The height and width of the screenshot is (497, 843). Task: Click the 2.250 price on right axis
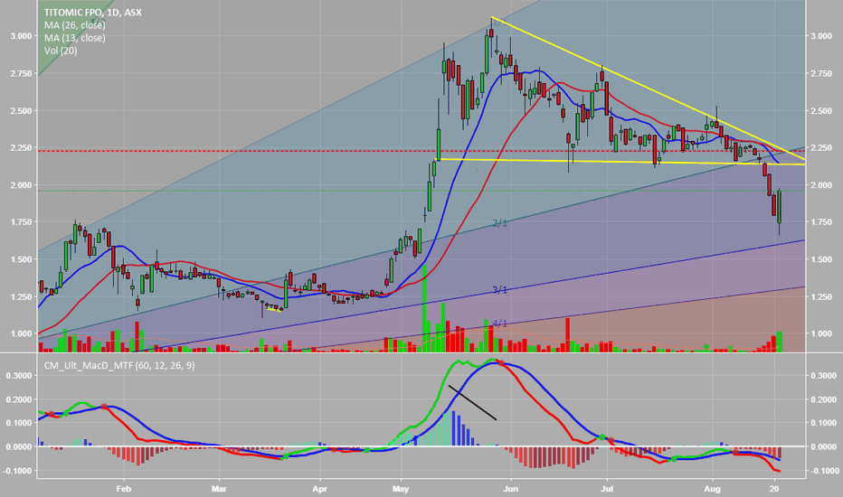[821, 148]
